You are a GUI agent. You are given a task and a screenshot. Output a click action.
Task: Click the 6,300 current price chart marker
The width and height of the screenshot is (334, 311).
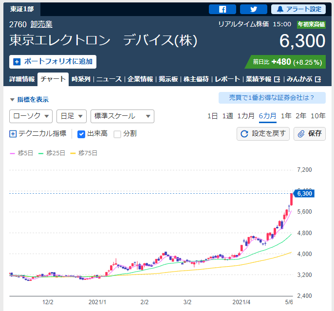pos(304,194)
